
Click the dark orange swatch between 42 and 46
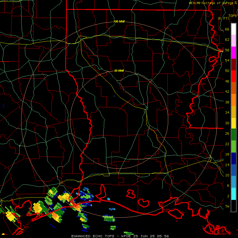[x=234, y=88]
